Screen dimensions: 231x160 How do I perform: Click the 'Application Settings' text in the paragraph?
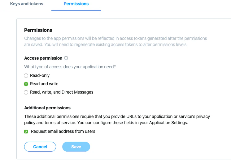click(168, 123)
